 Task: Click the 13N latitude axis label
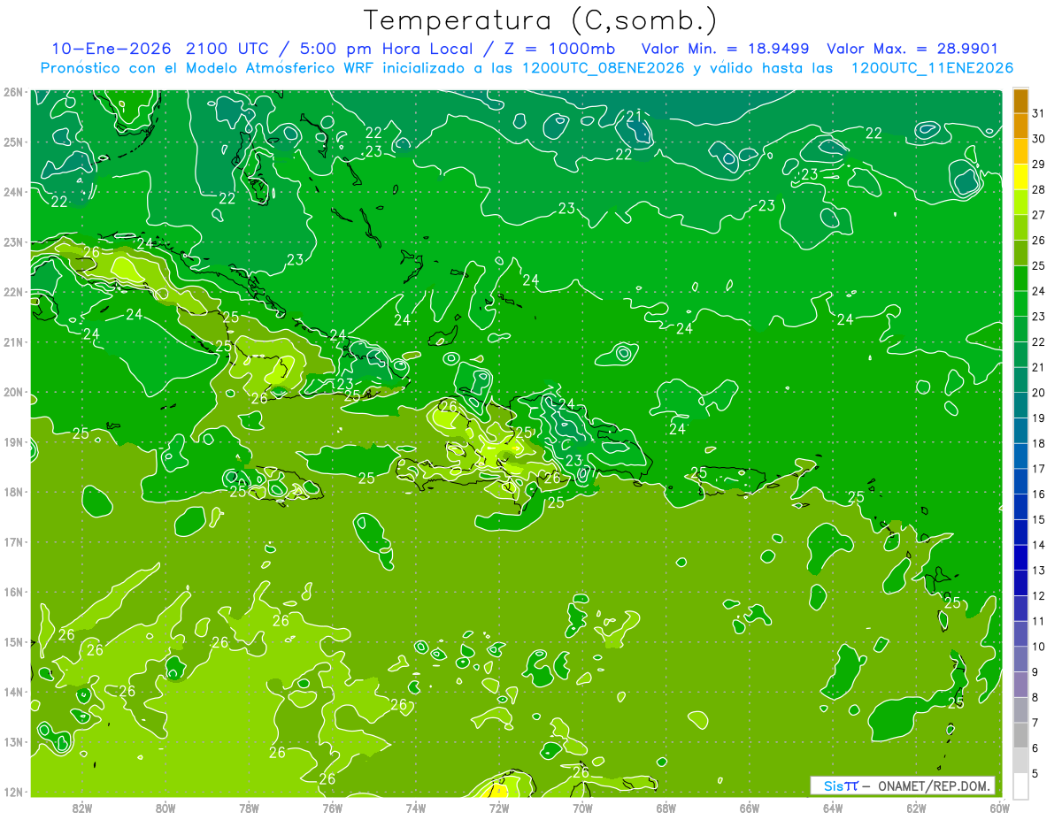coord(12,741)
